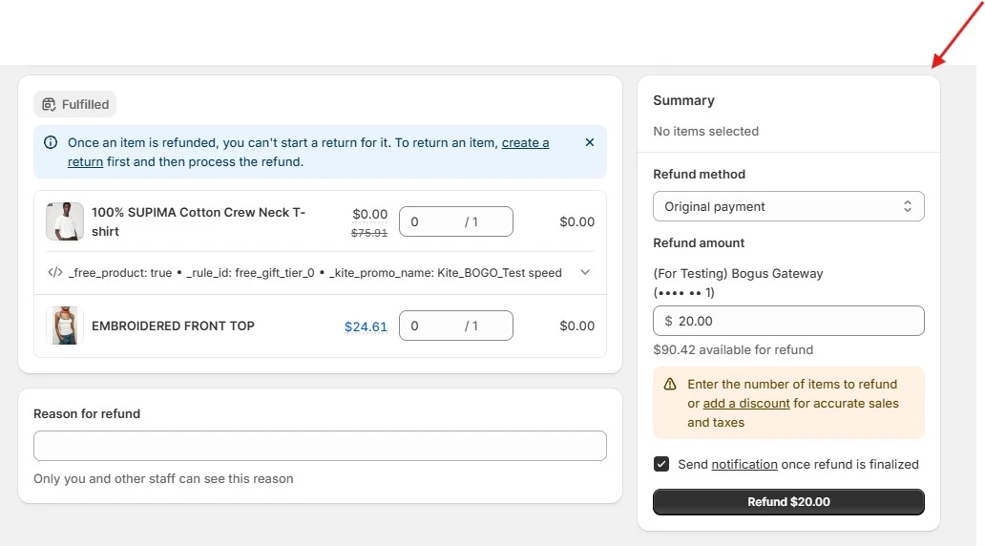The width and height of the screenshot is (985, 546).
Task: Uncheck the Send notification checkbox
Action: 660,464
